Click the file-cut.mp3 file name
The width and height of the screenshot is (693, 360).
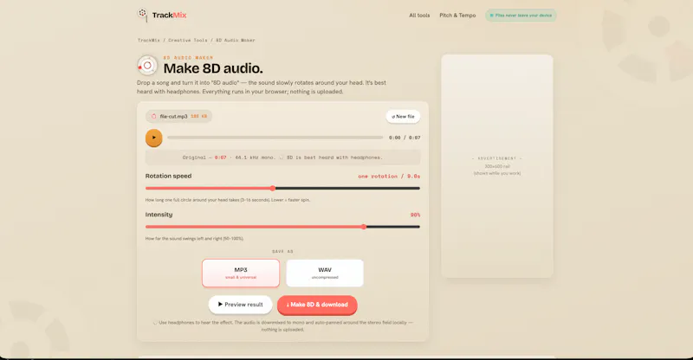tap(173, 116)
